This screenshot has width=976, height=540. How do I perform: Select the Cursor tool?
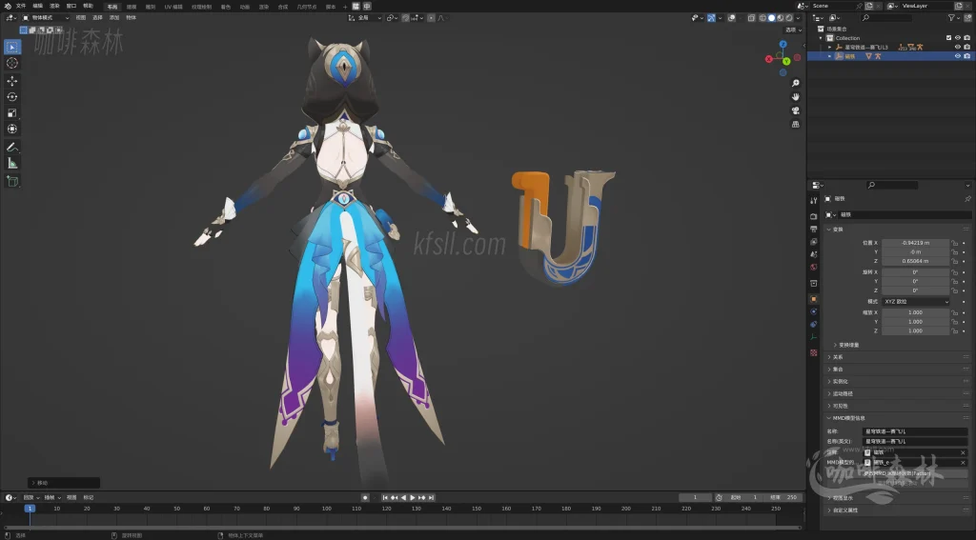11,63
